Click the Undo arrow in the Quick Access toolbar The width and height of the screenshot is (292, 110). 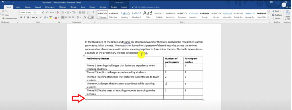[x=3, y=2]
